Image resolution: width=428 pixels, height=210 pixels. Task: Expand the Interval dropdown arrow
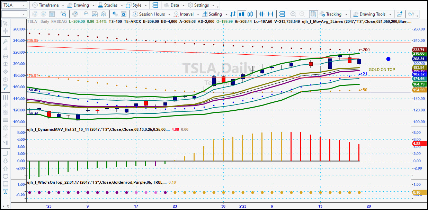198,15
